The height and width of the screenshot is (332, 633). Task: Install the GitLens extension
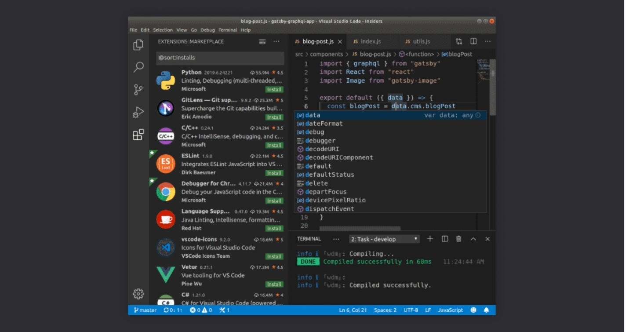tap(274, 117)
